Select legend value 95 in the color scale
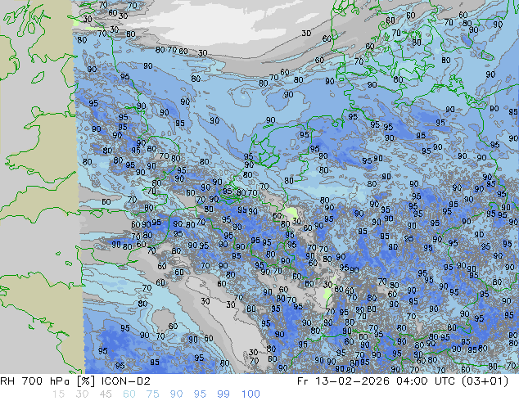This screenshot has width=519, height=401. tap(200, 394)
